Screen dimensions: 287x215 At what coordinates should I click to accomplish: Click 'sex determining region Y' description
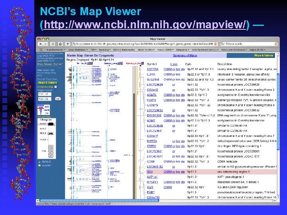[x=234, y=172]
